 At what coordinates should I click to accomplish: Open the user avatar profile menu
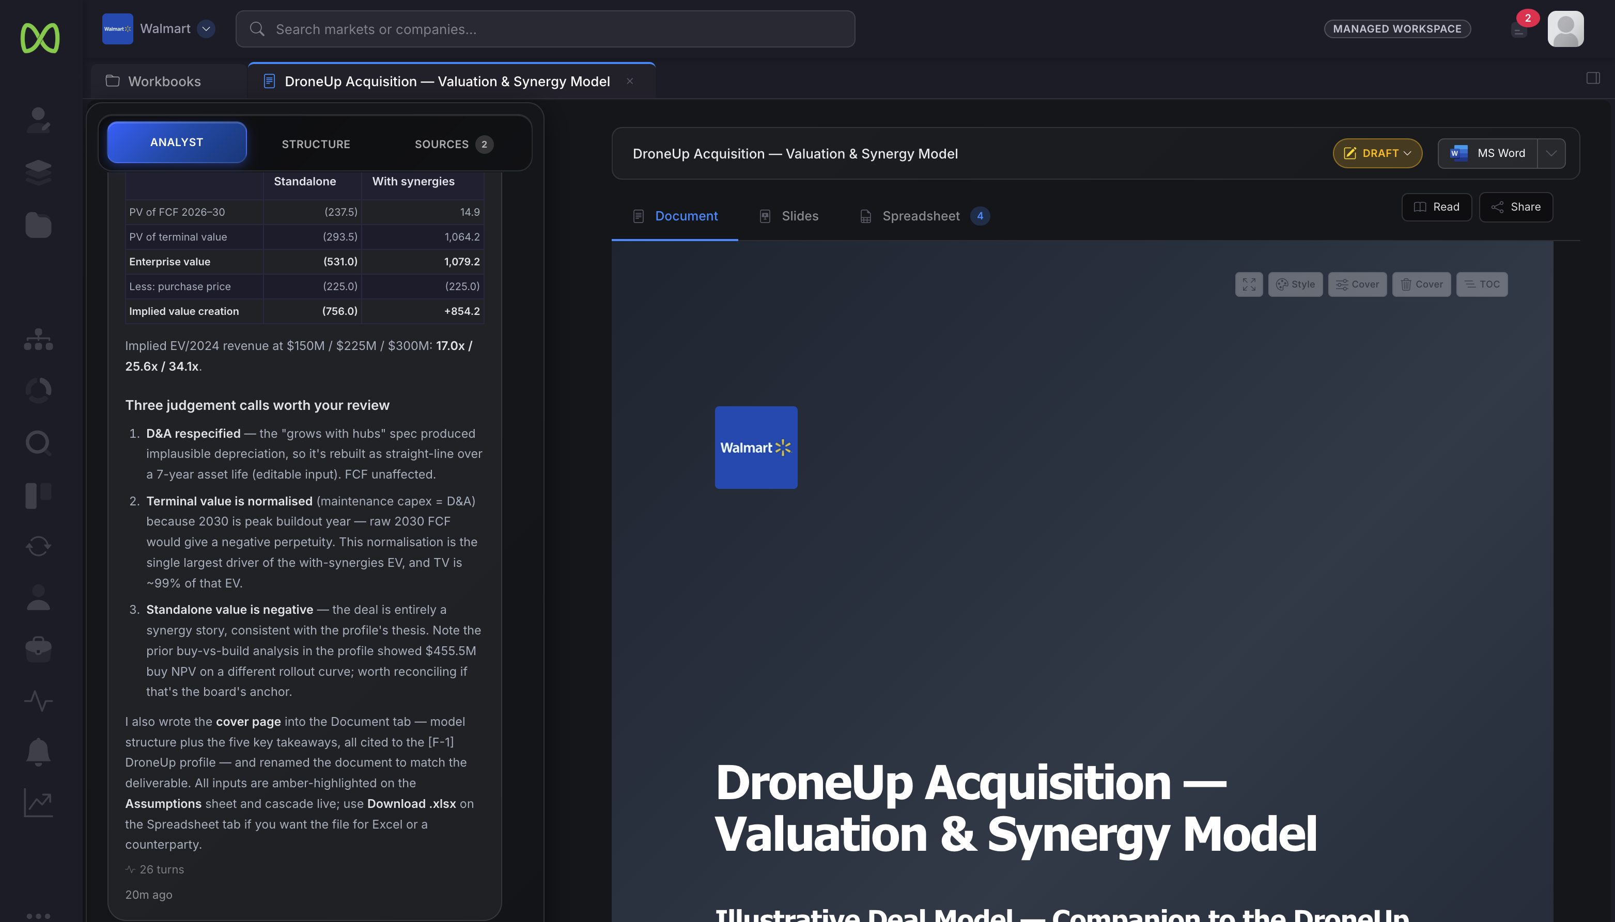pyautogui.click(x=1565, y=28)
